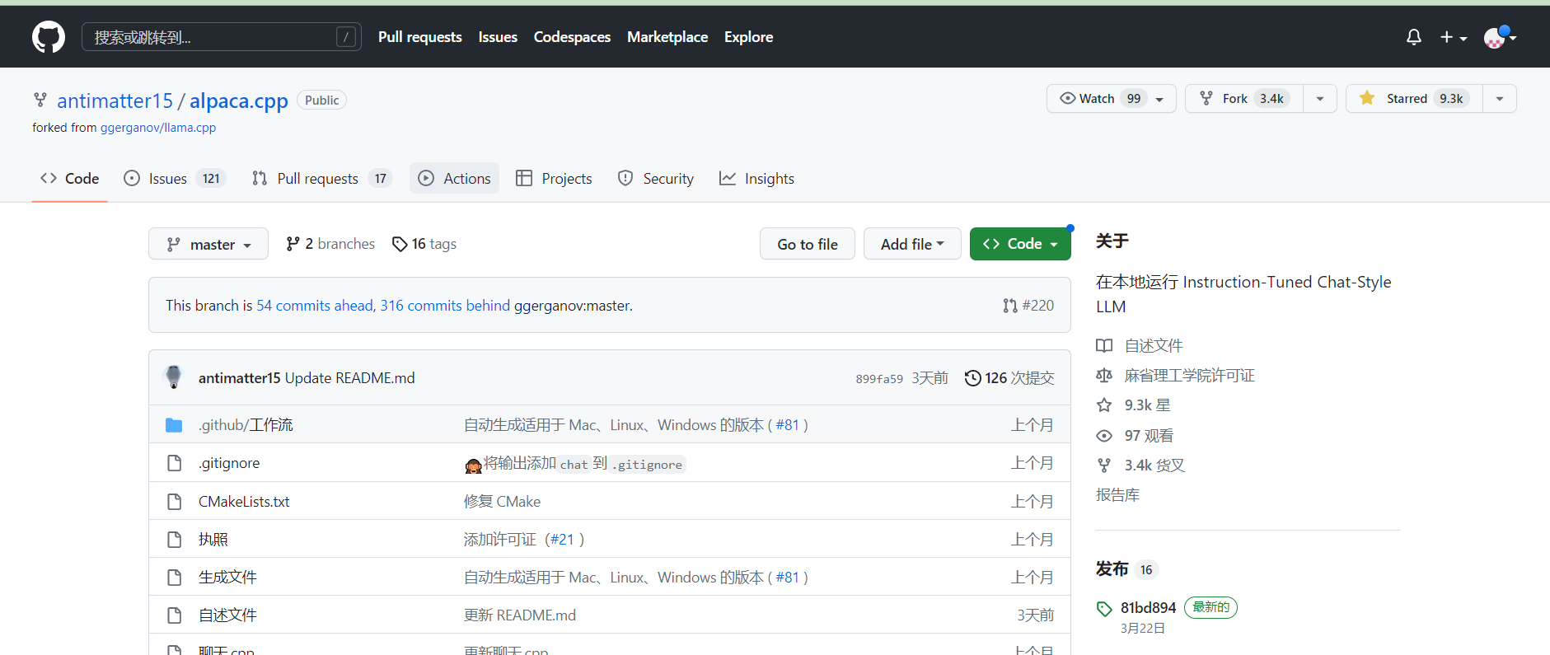Switch to the Security tab
Screen dimensions: 1550x655
tap(656, 179)
